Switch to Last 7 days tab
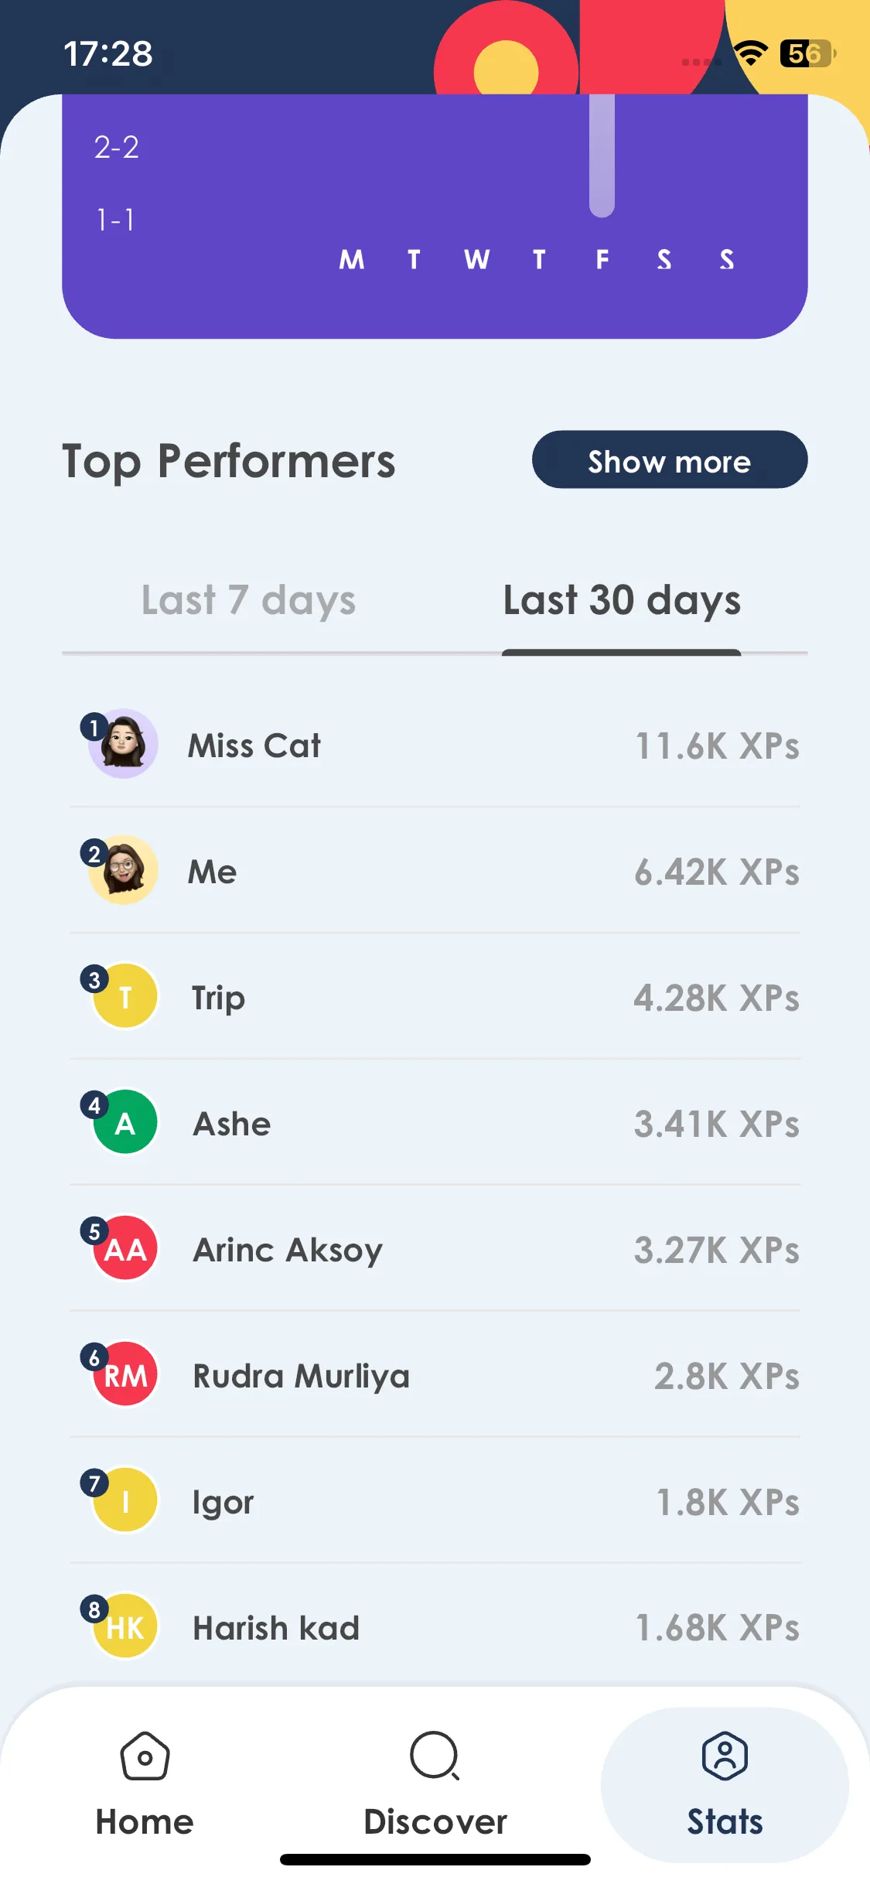Screen dimensions: 870x1884 click(x=248, y=600)
